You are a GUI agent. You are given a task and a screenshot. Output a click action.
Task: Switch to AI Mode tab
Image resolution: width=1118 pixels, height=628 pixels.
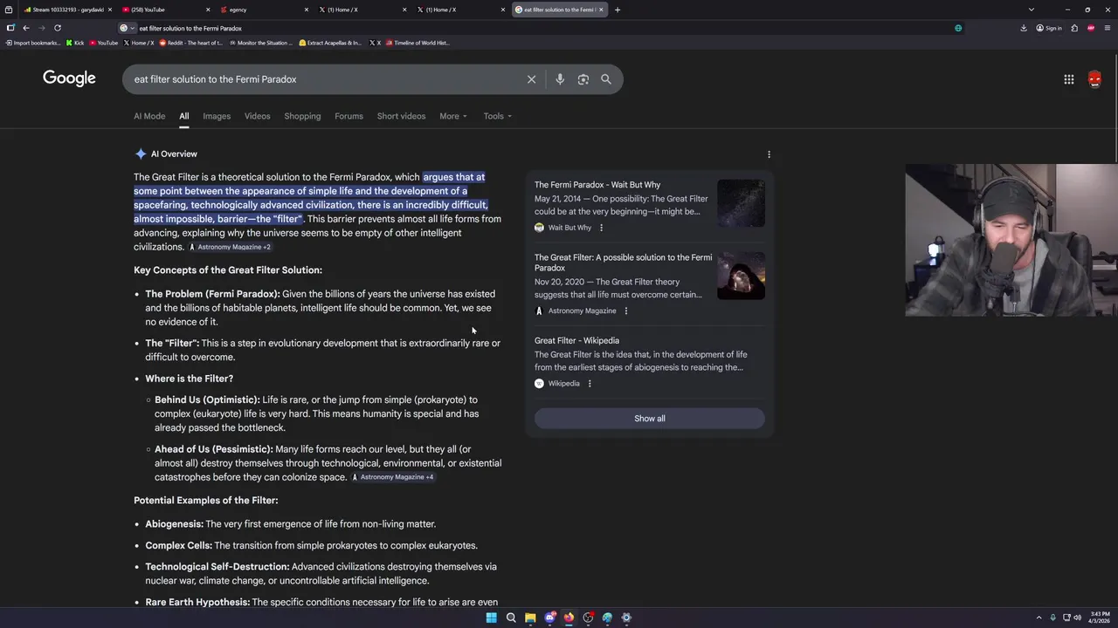(x=149, y=116)
